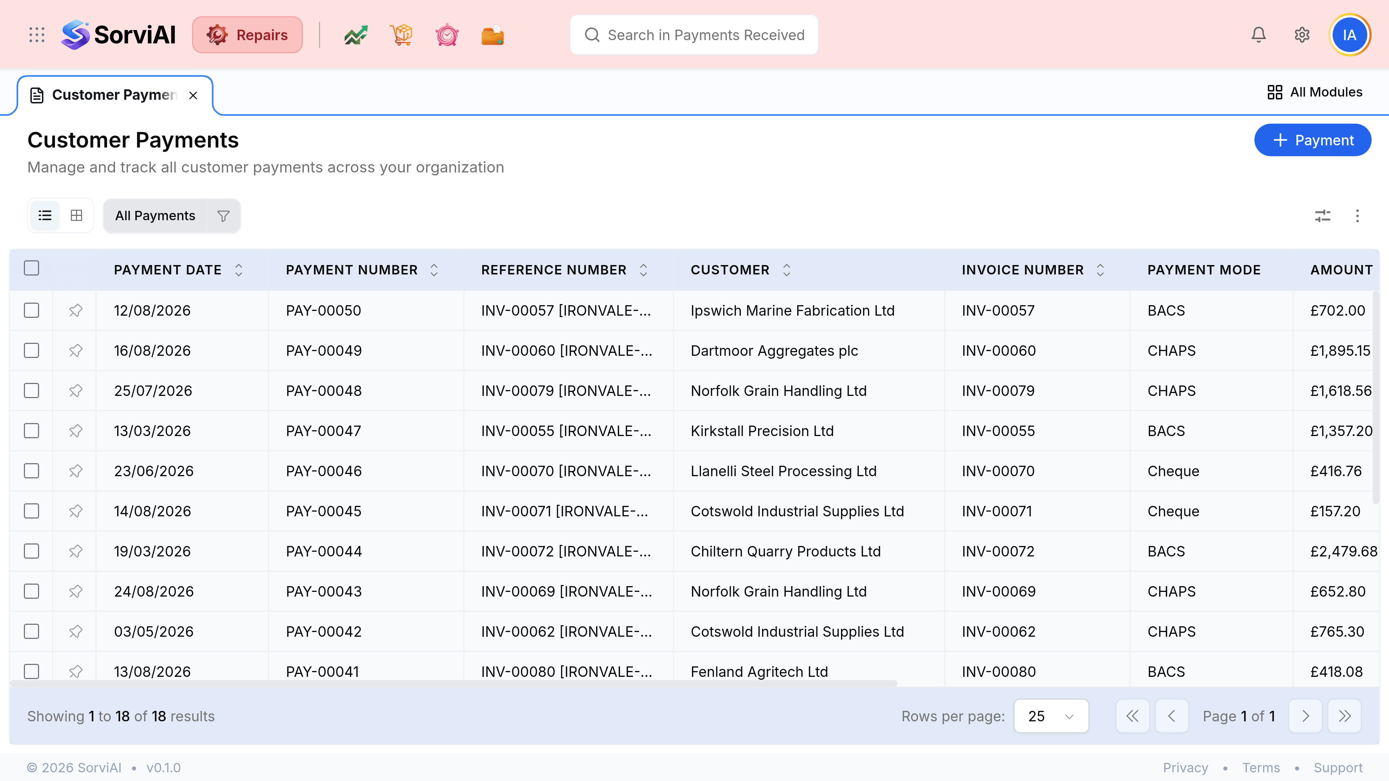Select the PAY-00044 row checkbox
The height and width of the screenshot is (781, 1389).
pyautogui.click(x=31, y=551)
